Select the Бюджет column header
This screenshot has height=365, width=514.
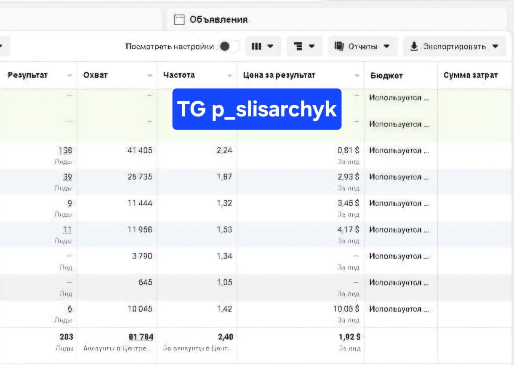tap(386, 76)
